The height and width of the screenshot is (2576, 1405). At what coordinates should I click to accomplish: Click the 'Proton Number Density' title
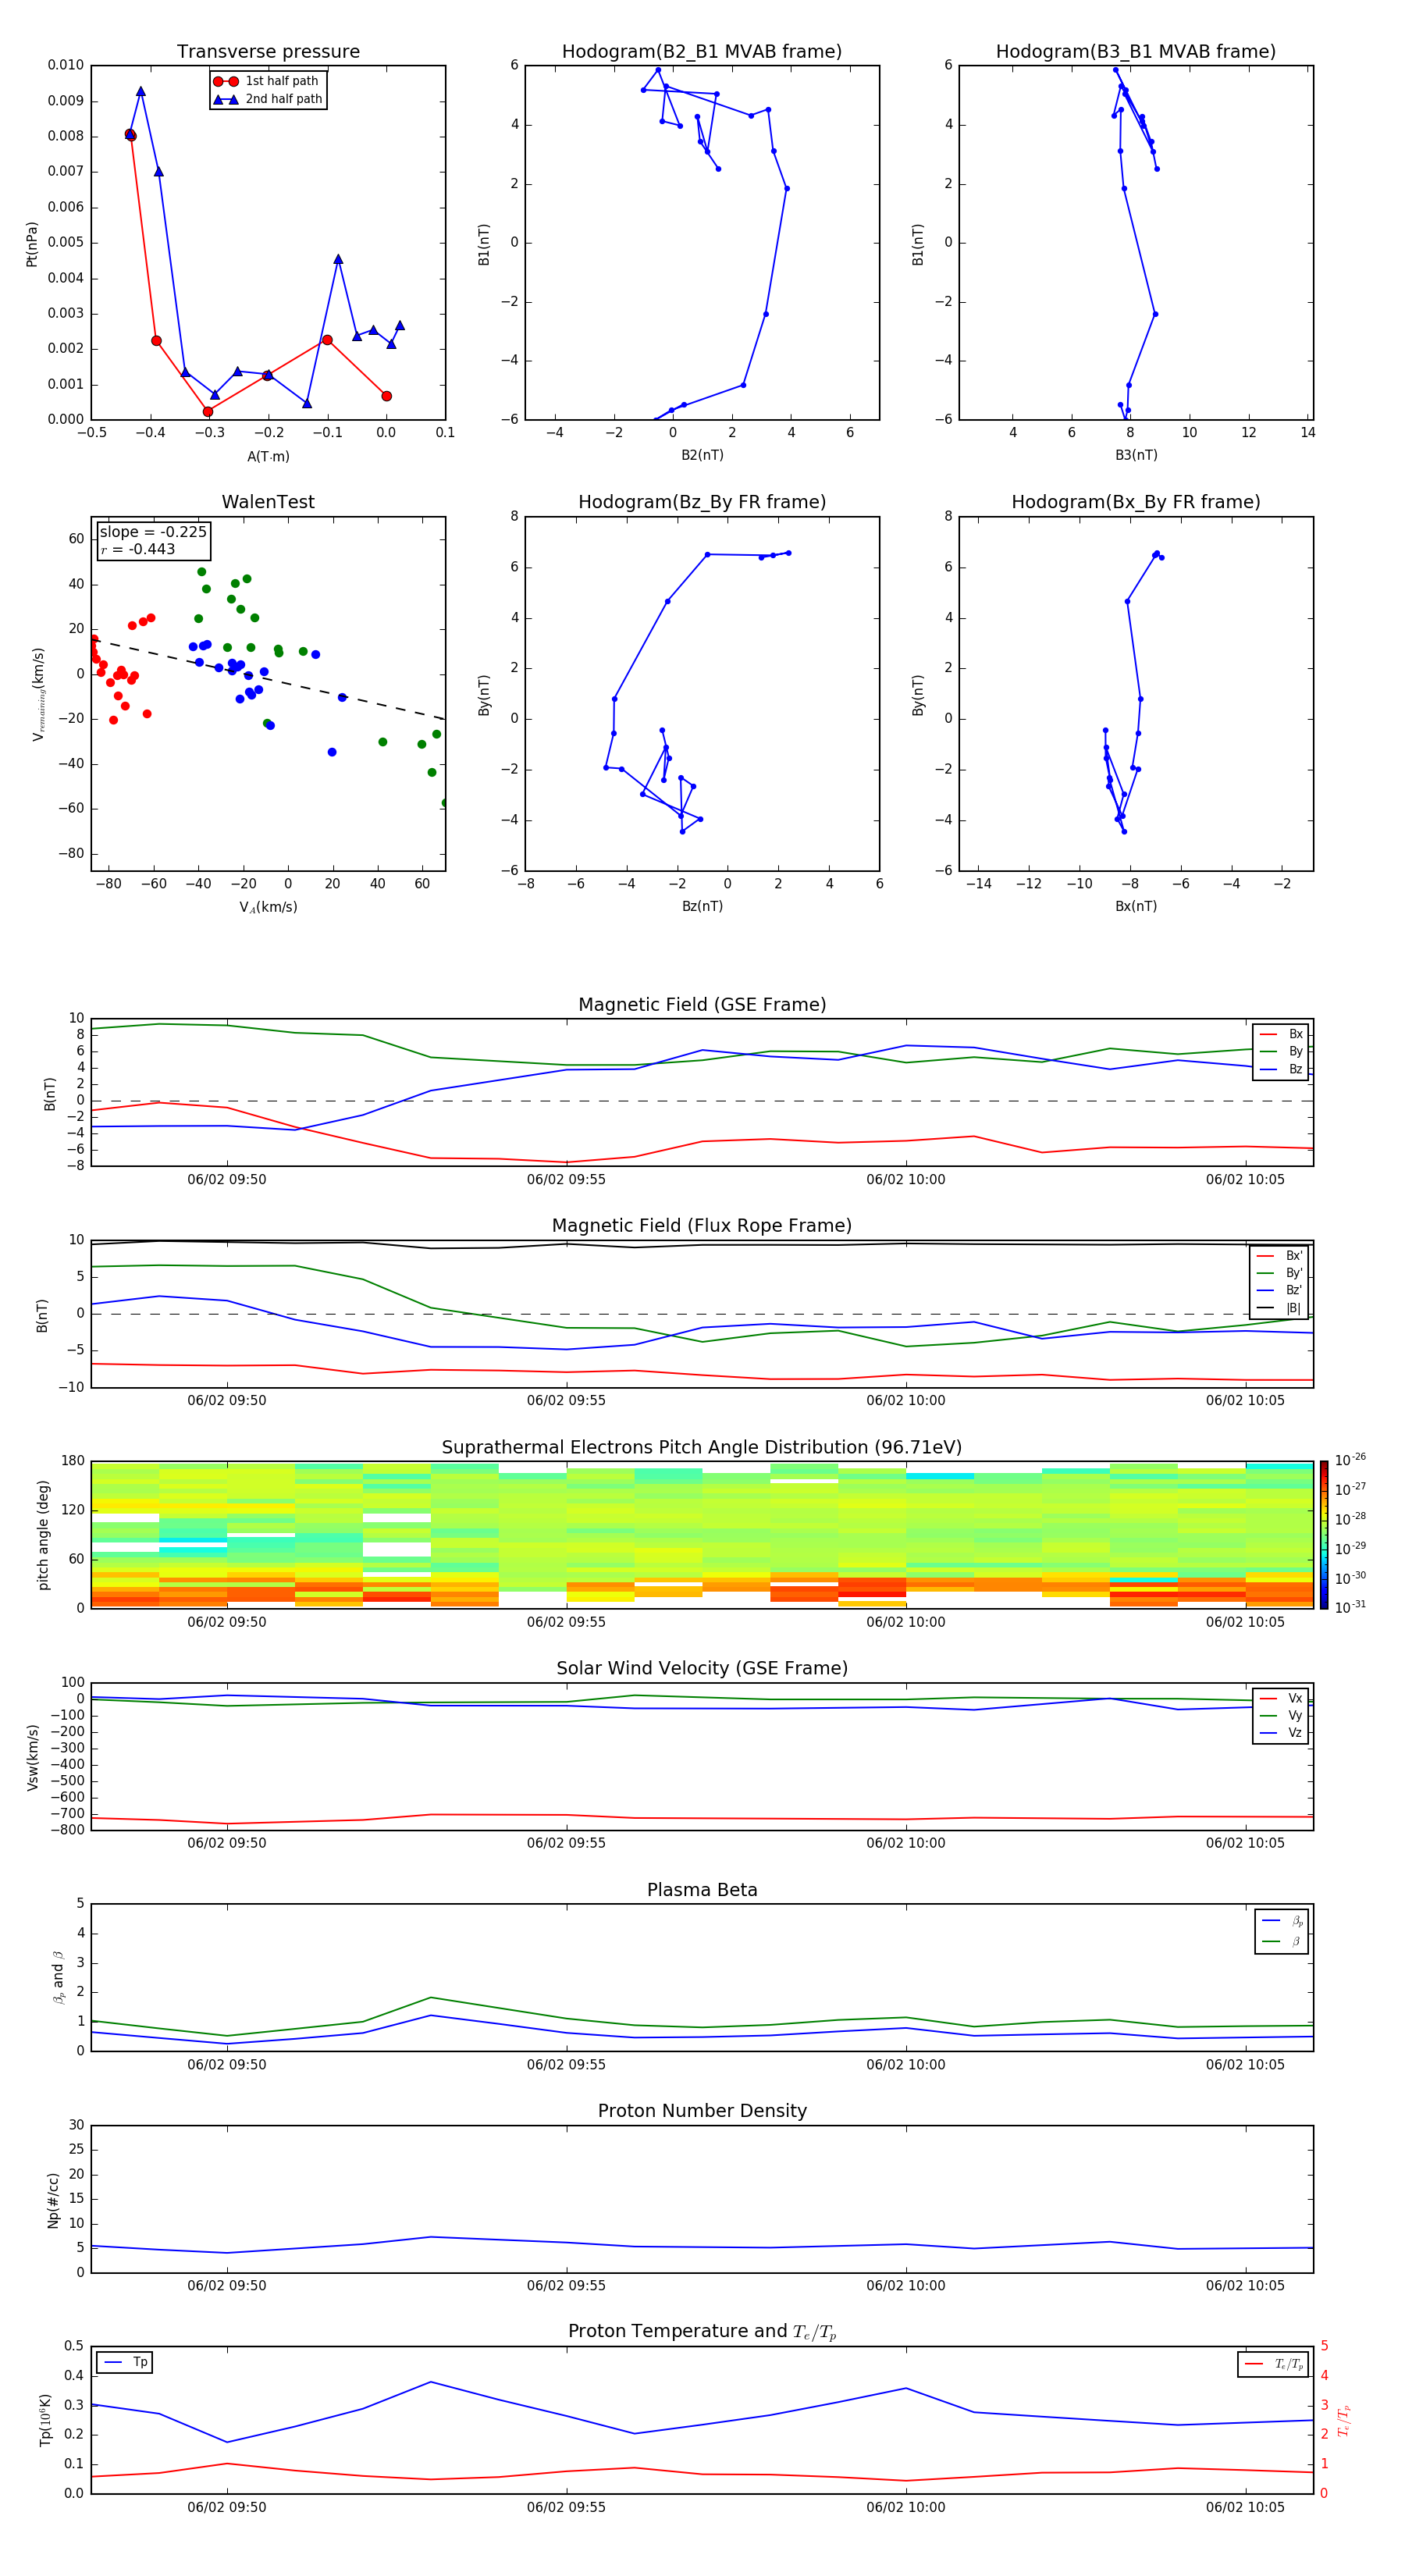coord(702,2111)
